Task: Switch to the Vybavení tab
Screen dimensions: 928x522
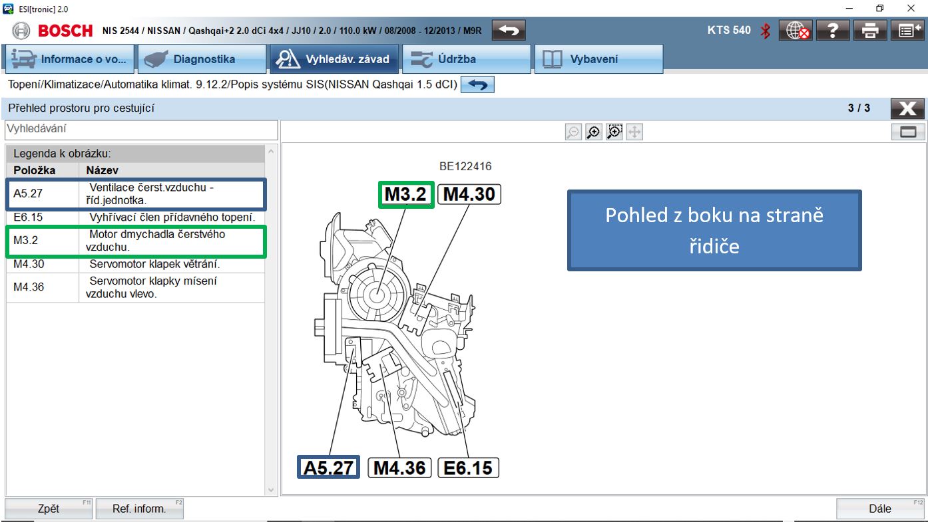Action: click(599, 59)
